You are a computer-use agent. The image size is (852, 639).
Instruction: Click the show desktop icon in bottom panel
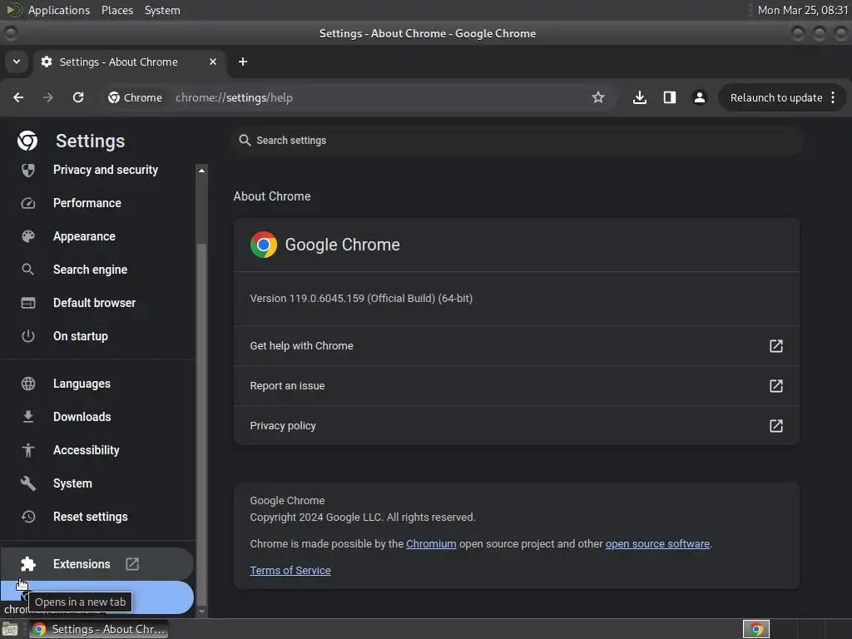coord(10,629)
